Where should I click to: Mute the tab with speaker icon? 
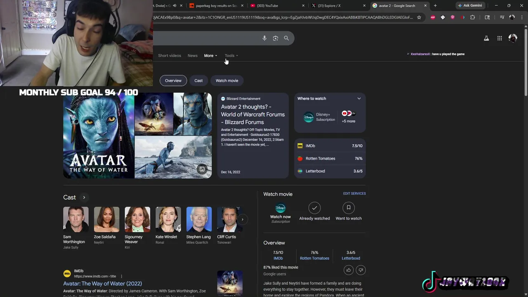point(174,6)
